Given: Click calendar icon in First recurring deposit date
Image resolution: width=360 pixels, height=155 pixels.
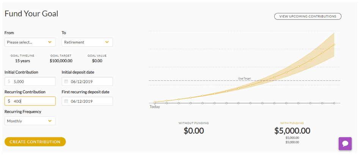Looking at the screenshot, I should (66, 101).
